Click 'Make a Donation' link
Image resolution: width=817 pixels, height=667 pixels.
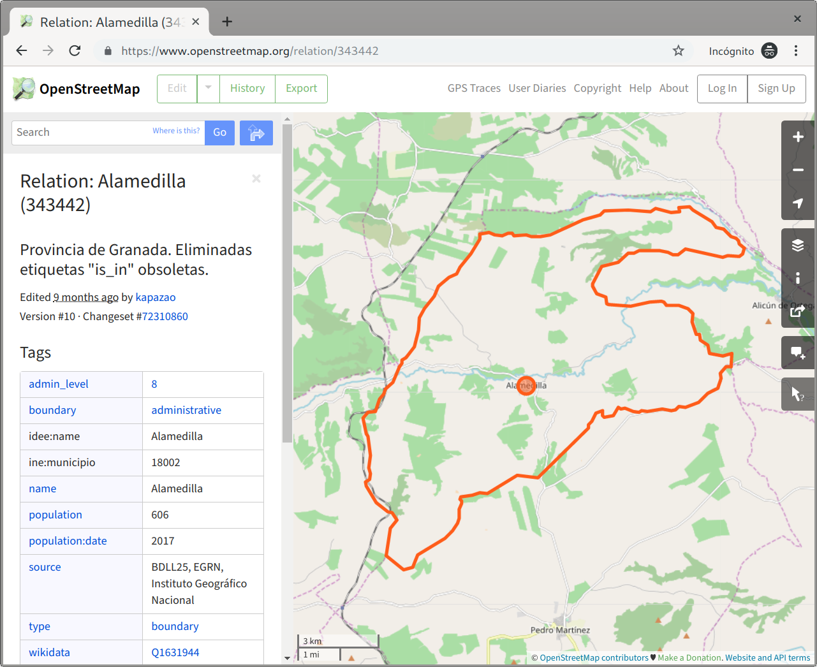[689, 657]
